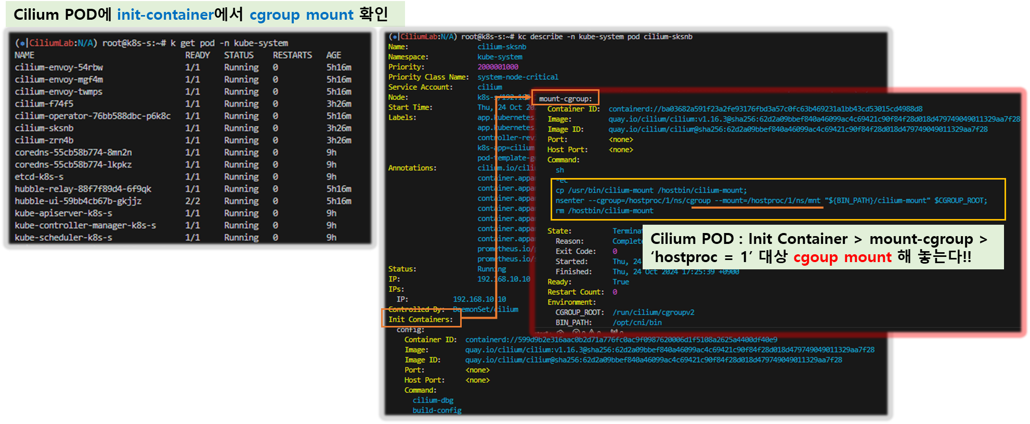
Task: Click the Priority value 2000001000
Action: [x=498, y=67]
